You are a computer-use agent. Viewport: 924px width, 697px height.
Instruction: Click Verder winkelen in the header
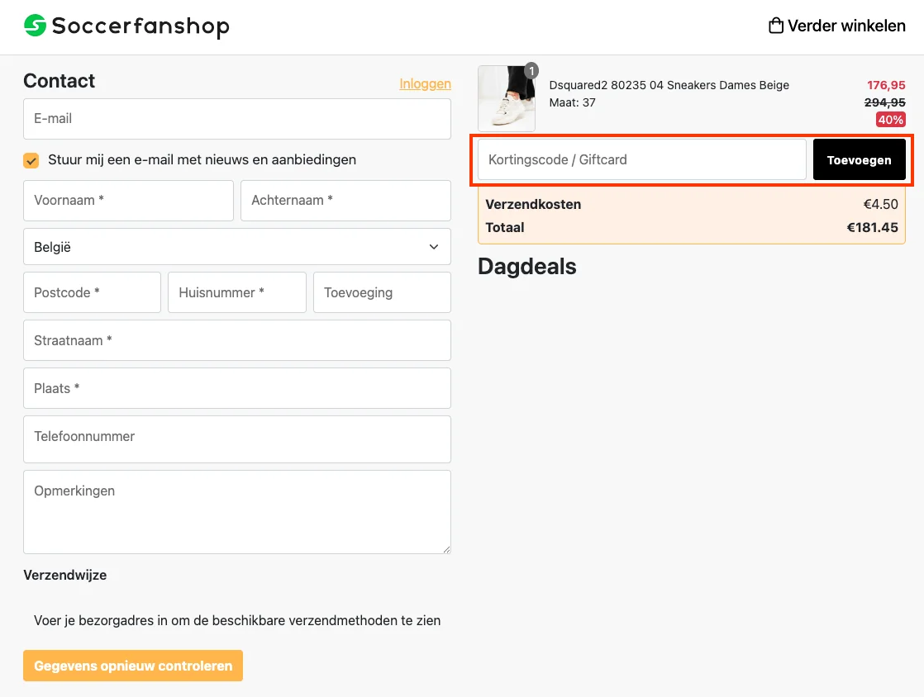837,26
